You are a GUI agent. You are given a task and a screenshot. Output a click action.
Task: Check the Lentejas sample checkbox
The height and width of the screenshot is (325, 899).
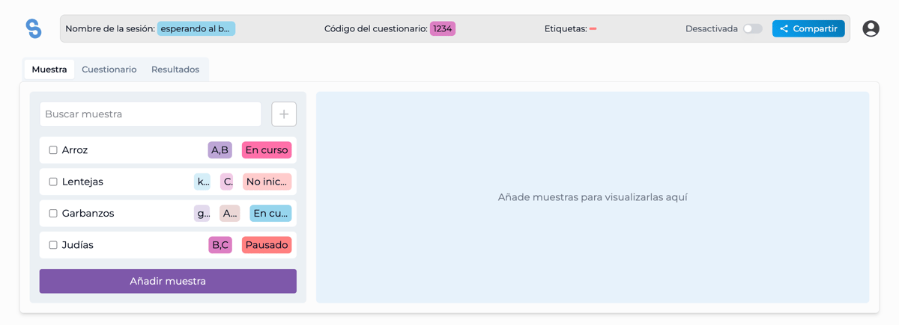coord(53,182)
